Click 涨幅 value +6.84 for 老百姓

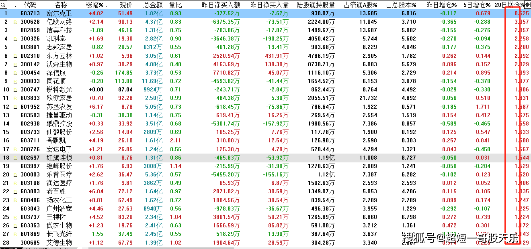(x=96, y=192)
